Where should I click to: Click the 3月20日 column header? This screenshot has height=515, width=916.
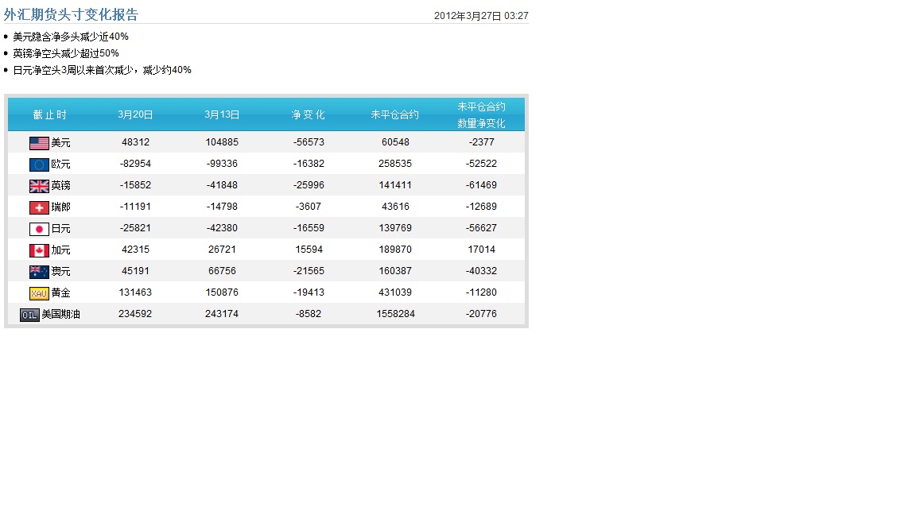[x=135, y=114]
